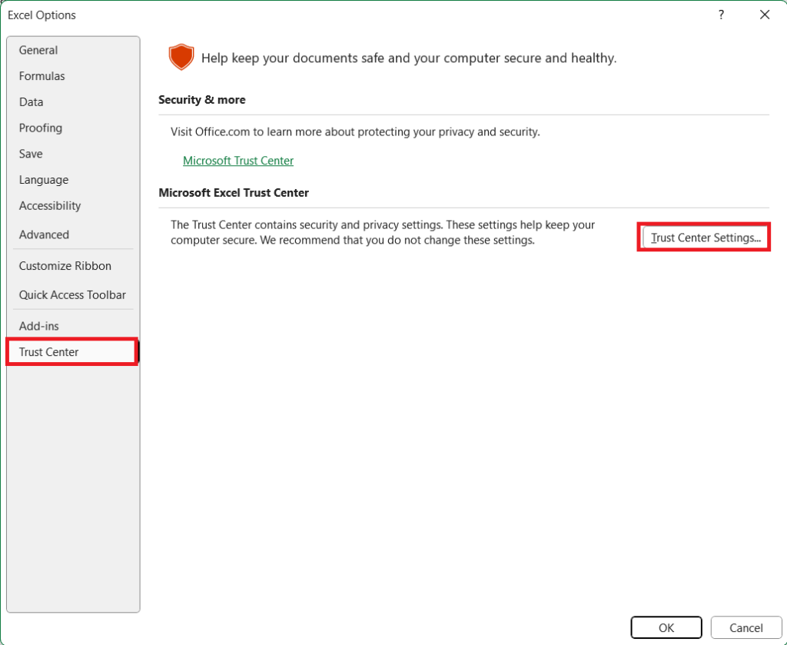Open the Microsoft Trust Center link
The height and width of the screenshot is (645, 787).
click(238, 160)
